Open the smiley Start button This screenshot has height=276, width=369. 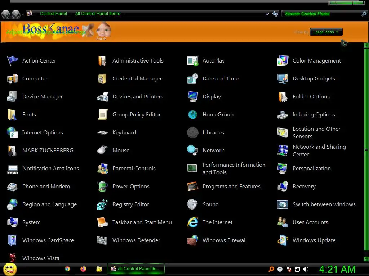[x=10, y=269]
